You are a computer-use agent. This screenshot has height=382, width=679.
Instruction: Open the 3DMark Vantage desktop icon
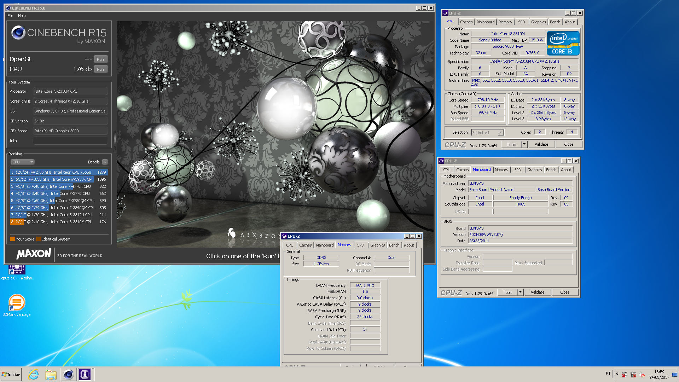click(17, 305)
